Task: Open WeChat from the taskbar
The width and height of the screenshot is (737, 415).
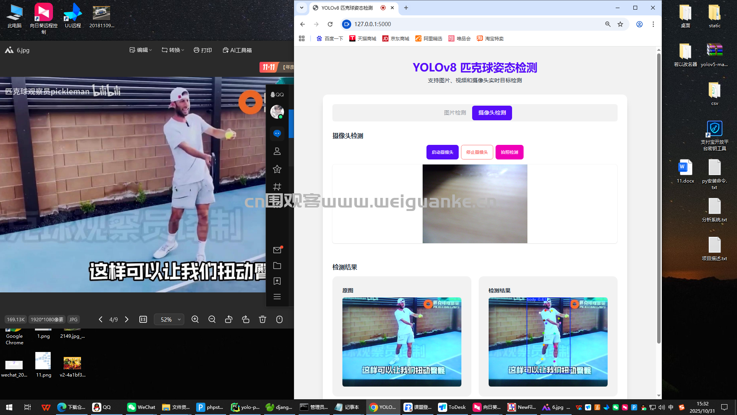Action: pos(141,407)
